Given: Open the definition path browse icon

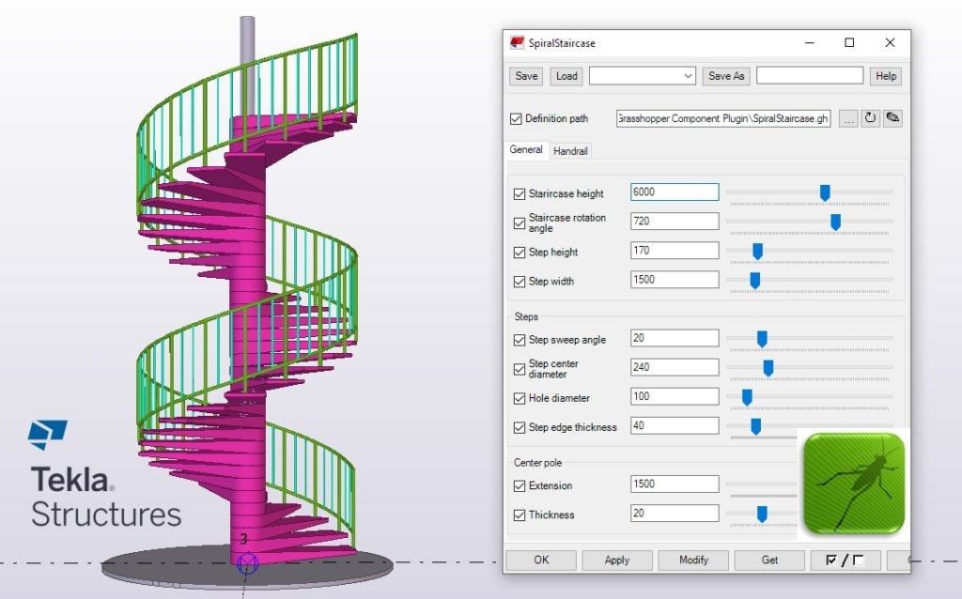Looking at the screenshot, I should (848, 118).
